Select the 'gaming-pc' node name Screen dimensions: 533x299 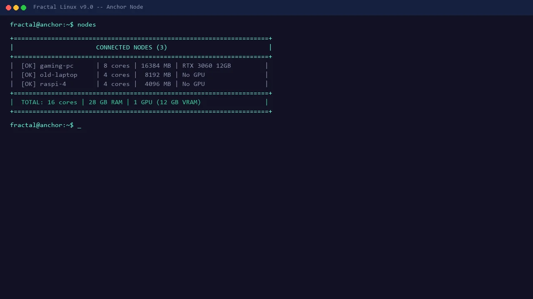pyautogui.click(x=57, y=66)
